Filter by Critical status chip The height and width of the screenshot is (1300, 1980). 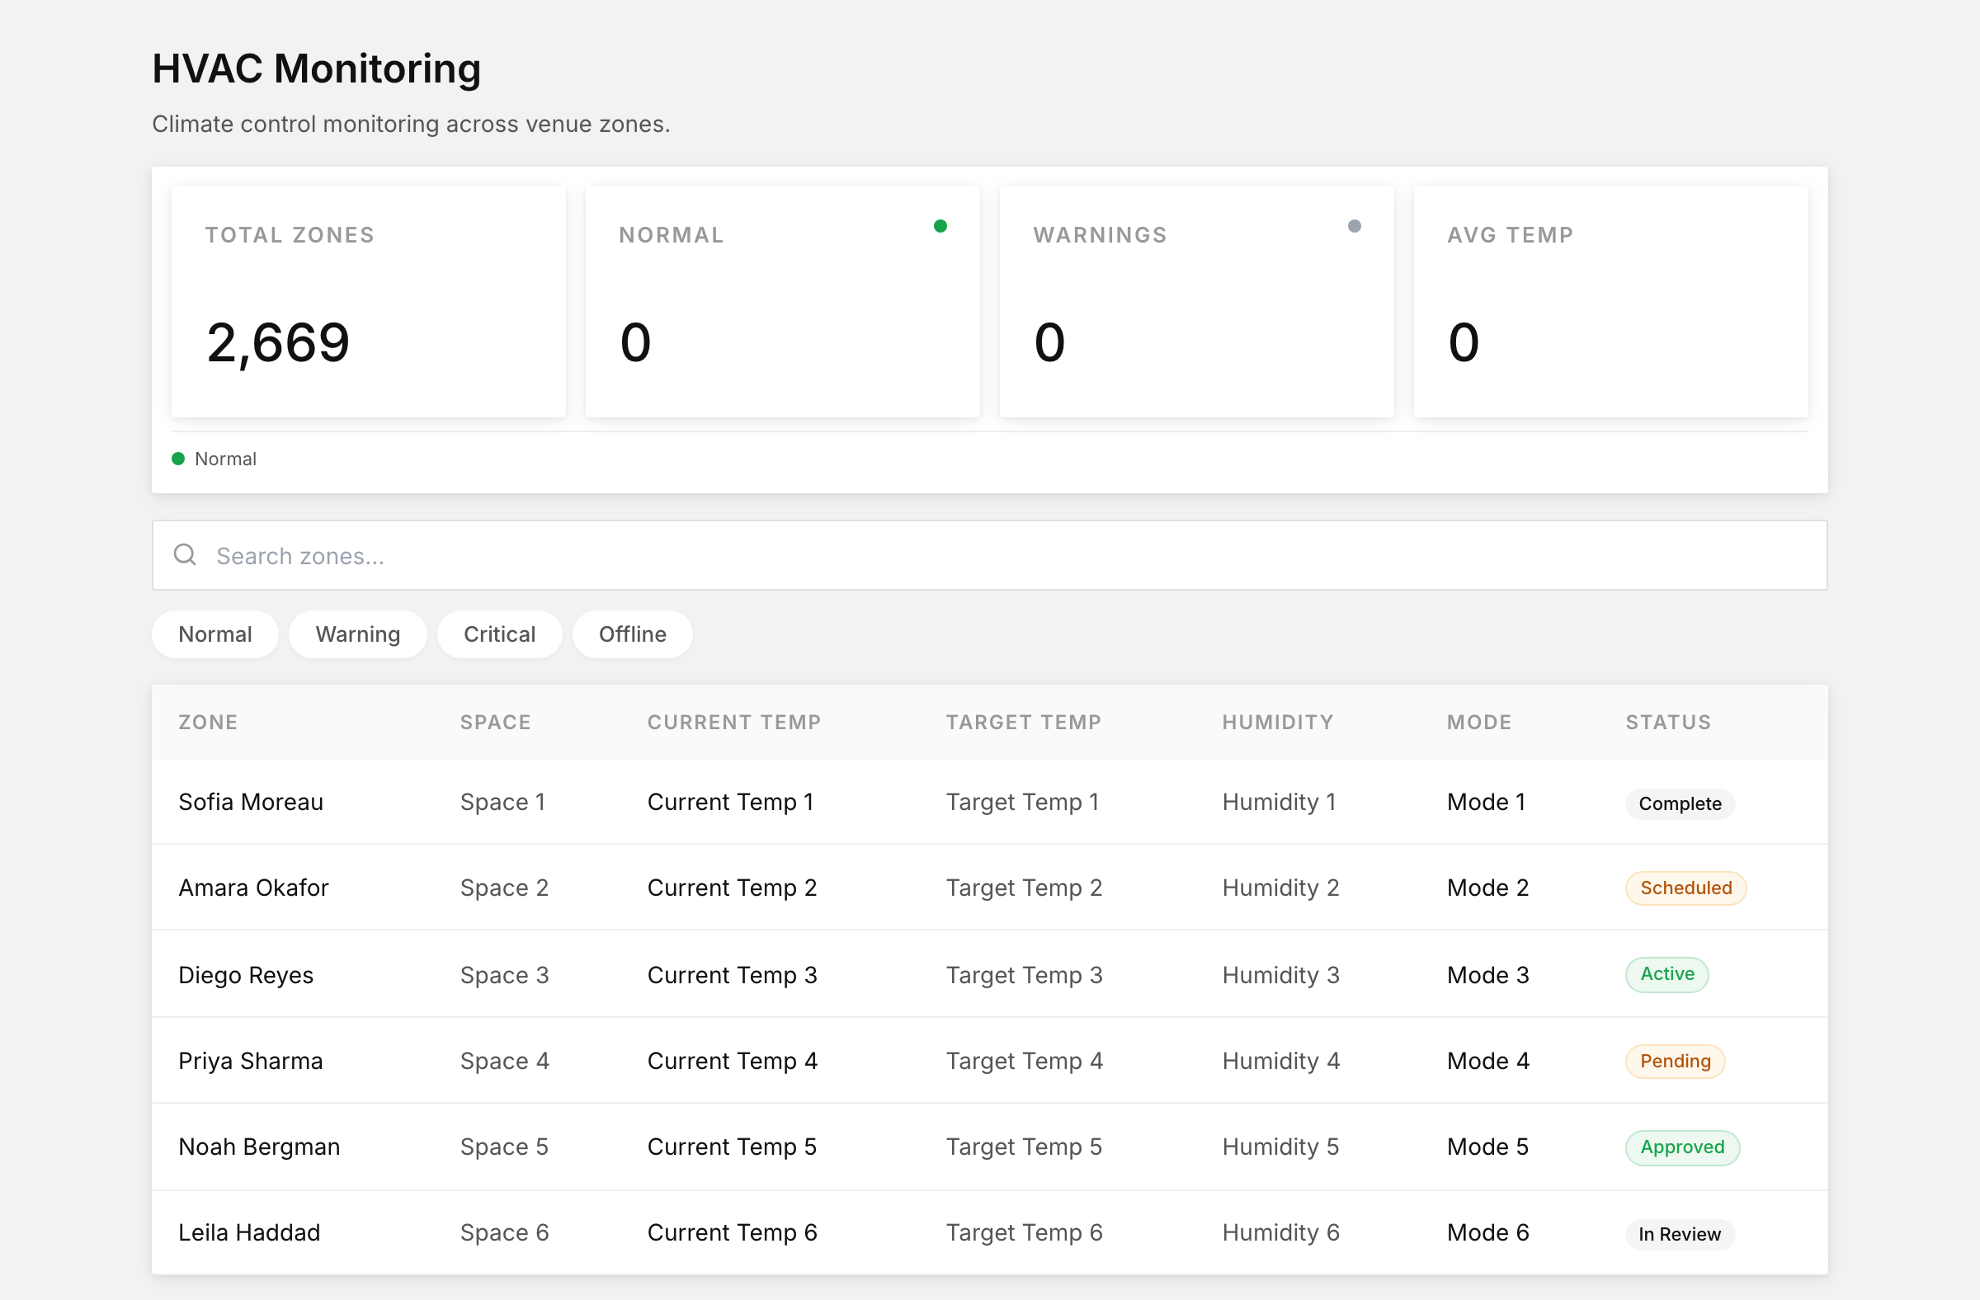tap(499, 634)
